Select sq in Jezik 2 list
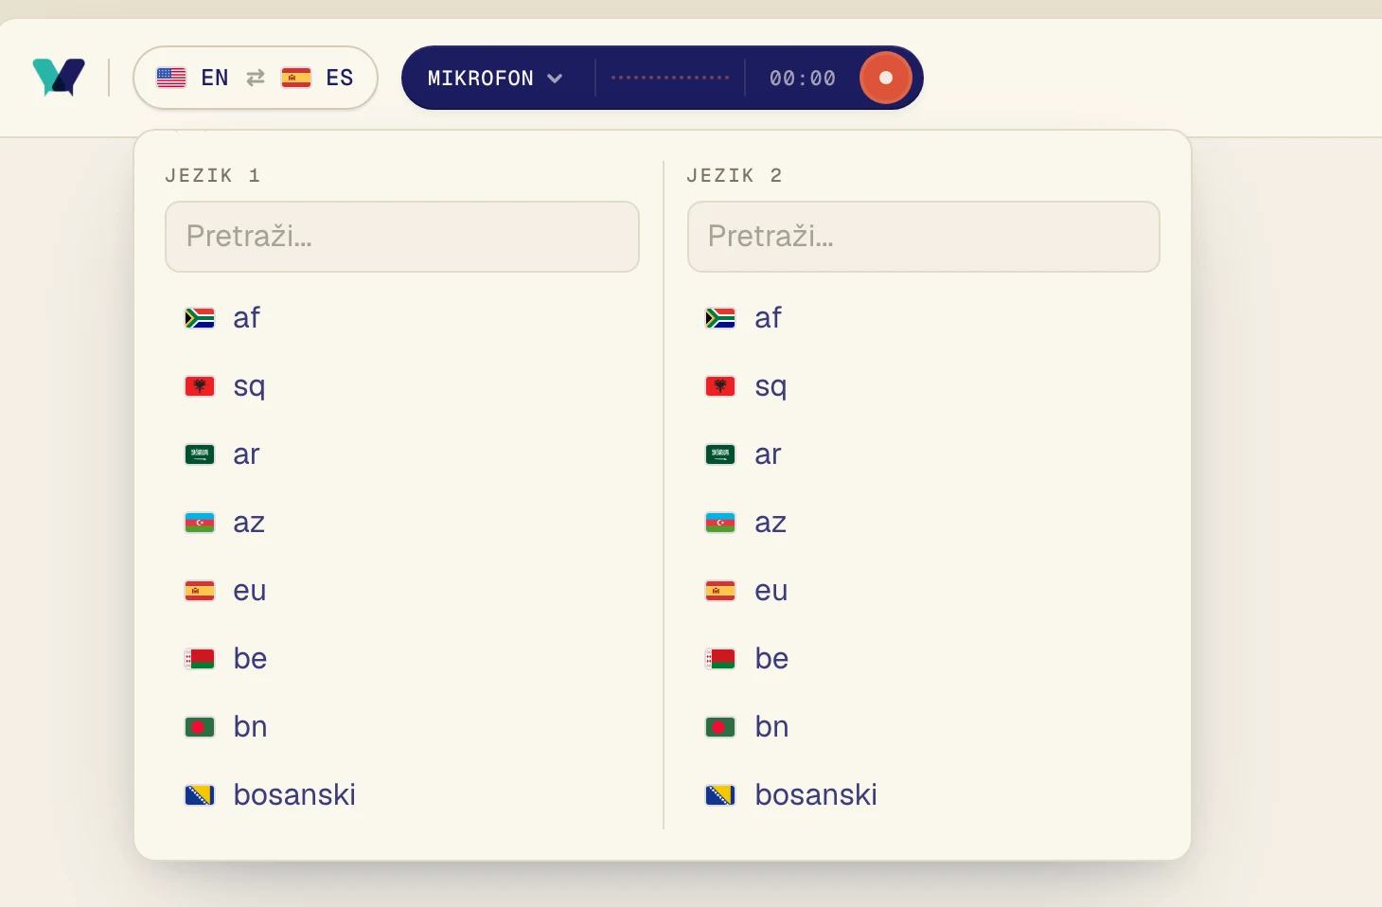Image resolution: width=1382 pixels, height=907 pixels. click(924, 386)
